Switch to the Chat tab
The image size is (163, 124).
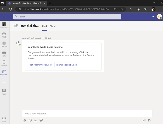click(x=44, y=26)
